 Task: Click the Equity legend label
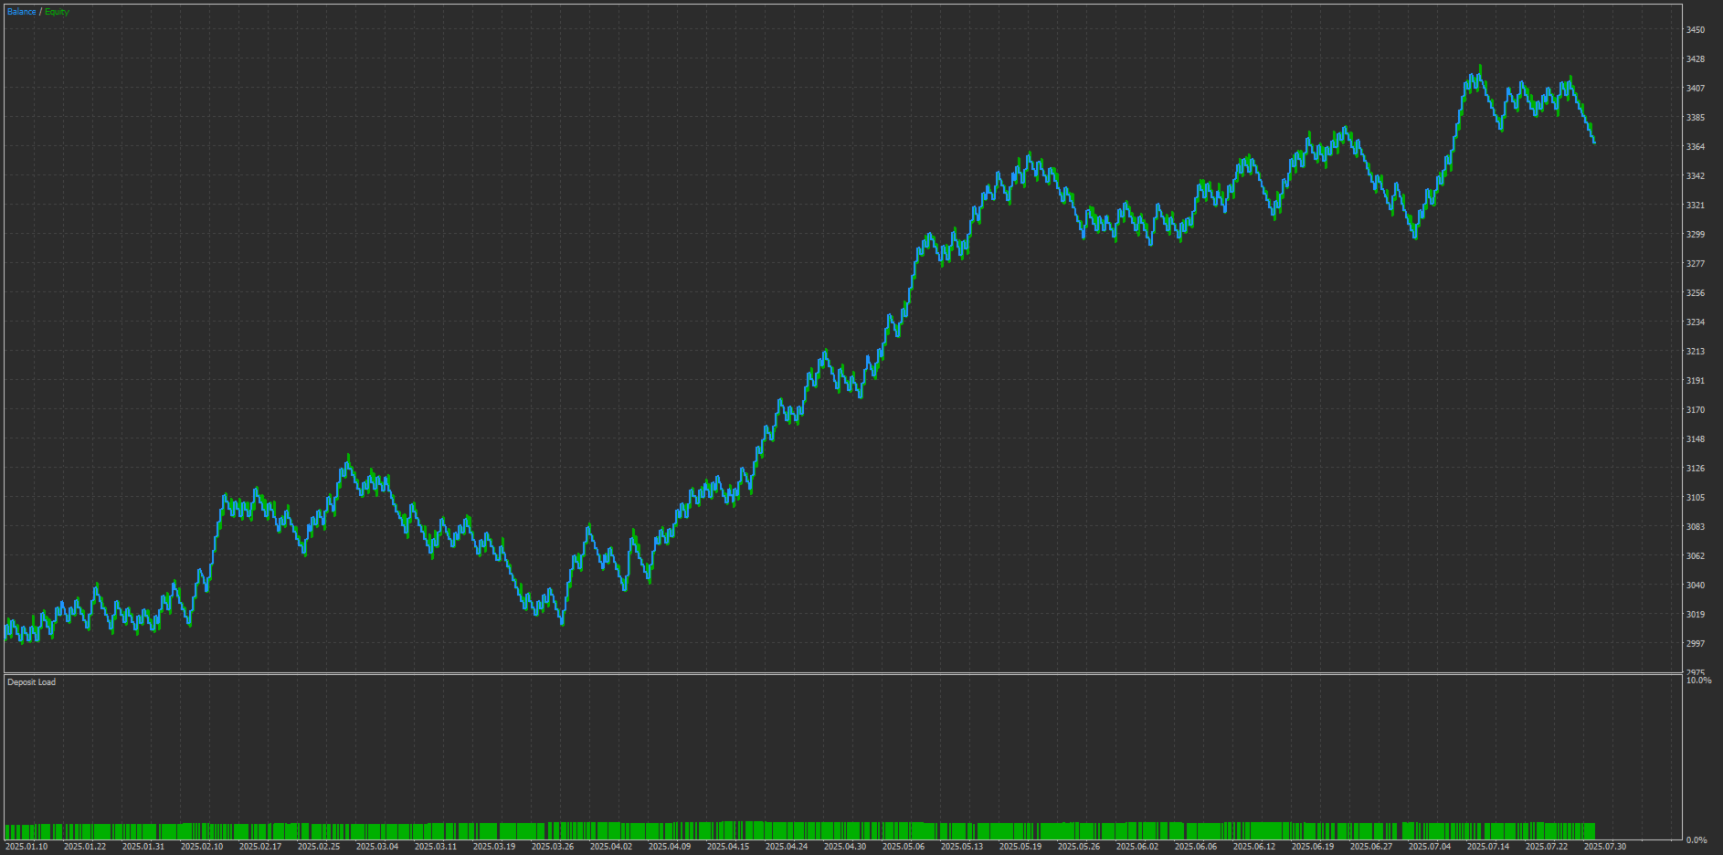[57, 12]
